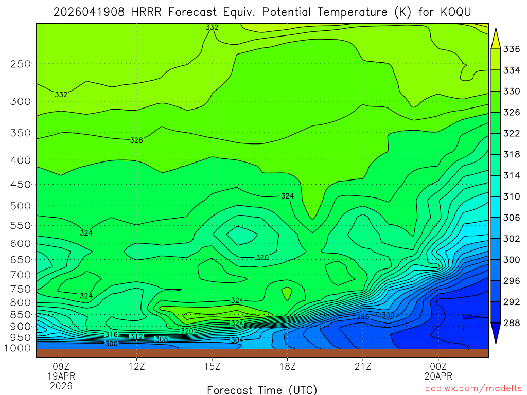527x395 pixels.
Task: Click the 950 pressure axis label
Action: pos(21,337)
